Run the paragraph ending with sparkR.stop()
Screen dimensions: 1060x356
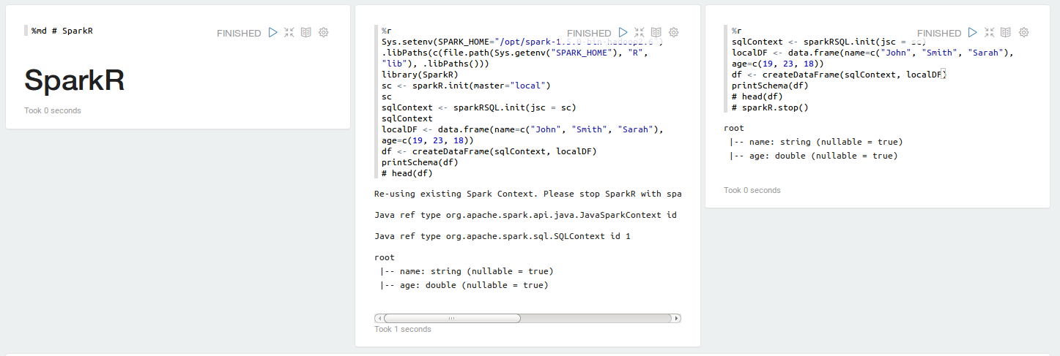974,33
